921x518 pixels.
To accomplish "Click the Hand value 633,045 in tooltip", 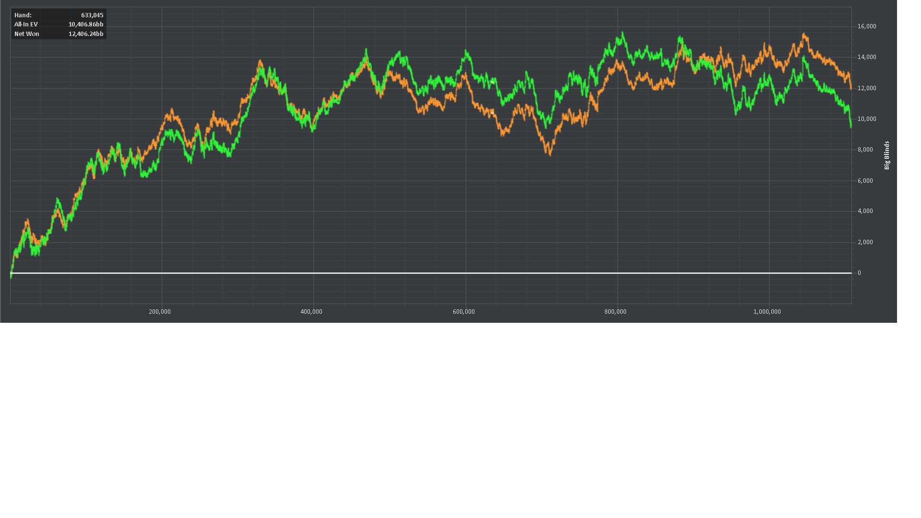I will (x=92, y=15).
